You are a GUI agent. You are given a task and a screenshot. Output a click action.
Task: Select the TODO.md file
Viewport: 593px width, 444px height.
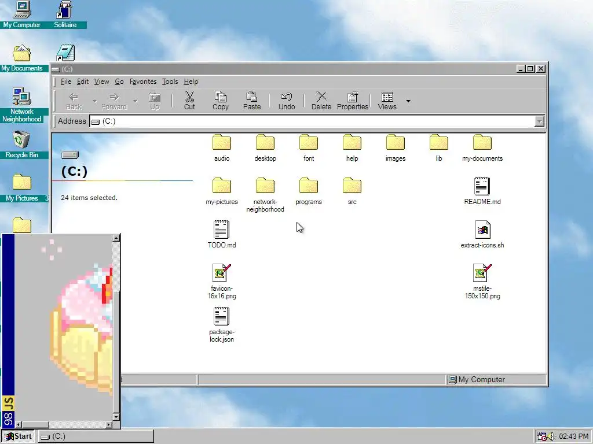click(x=222, y=235)
